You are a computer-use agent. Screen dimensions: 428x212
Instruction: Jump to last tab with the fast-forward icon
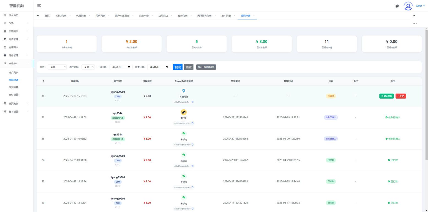pos(414,16)
